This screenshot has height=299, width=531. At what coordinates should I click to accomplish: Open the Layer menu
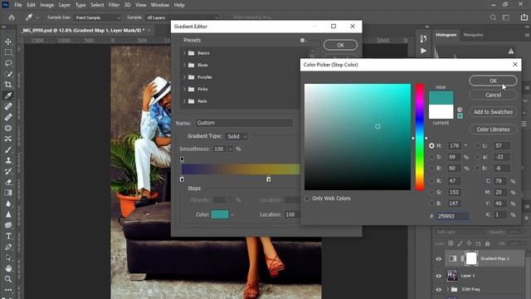coord(64,5)
